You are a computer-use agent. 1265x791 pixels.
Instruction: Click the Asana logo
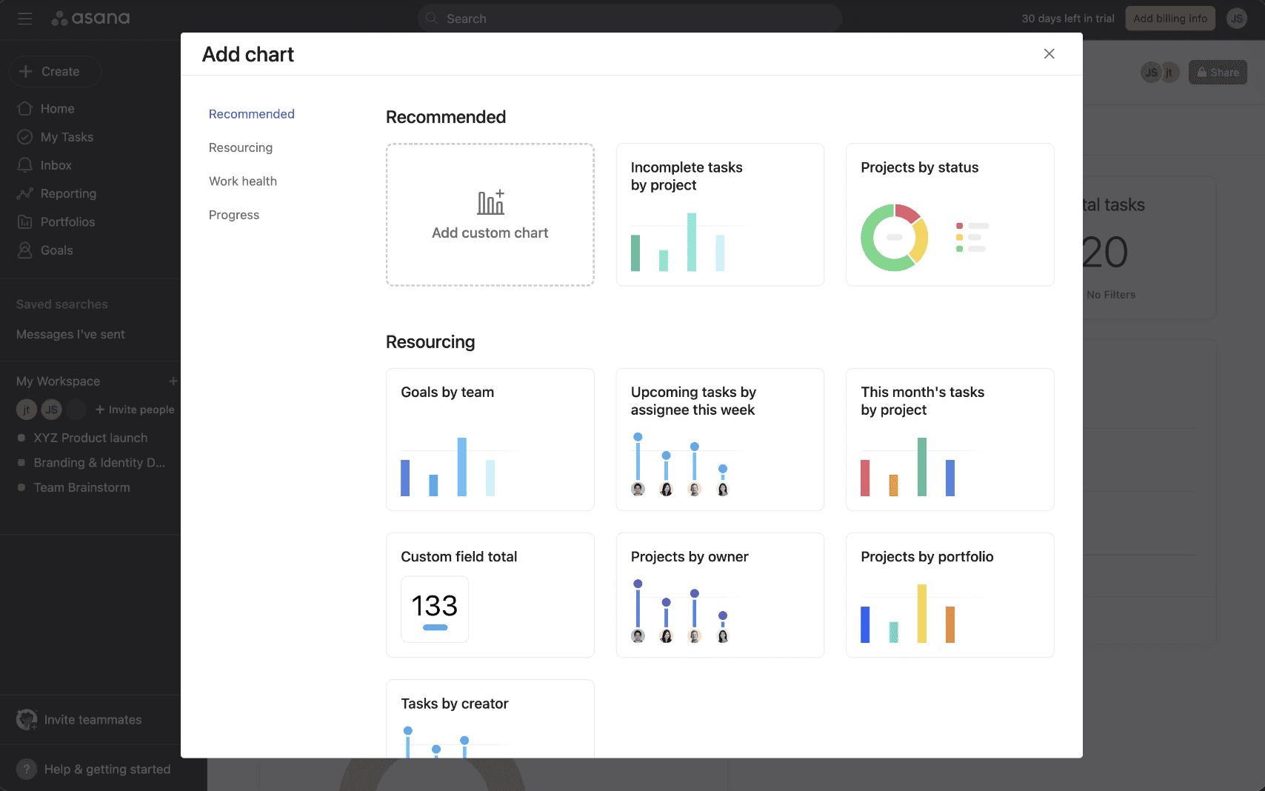90,18
